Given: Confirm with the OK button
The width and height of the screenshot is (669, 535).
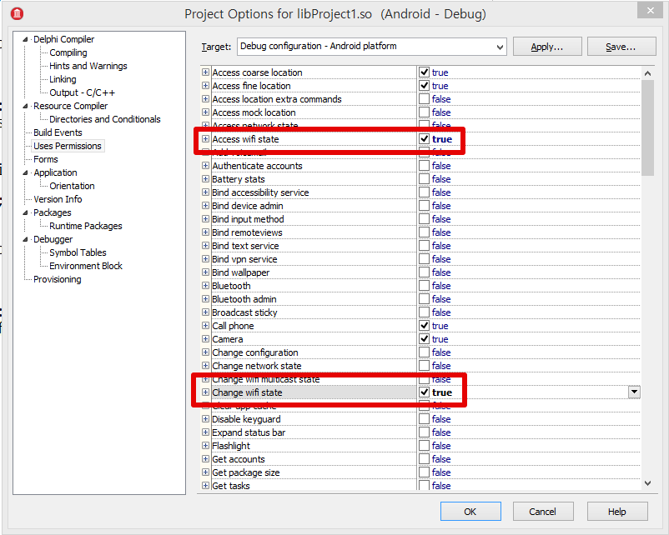Looking at the screenshot, I should 470,511.
